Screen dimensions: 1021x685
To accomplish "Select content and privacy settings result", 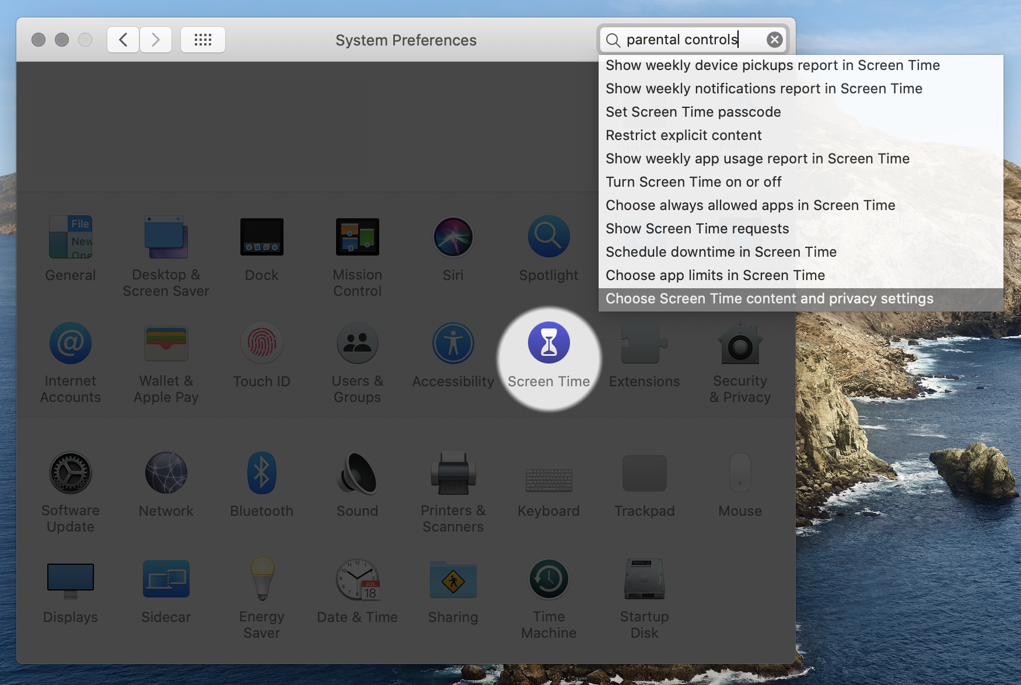I will (x=801, y=299).
